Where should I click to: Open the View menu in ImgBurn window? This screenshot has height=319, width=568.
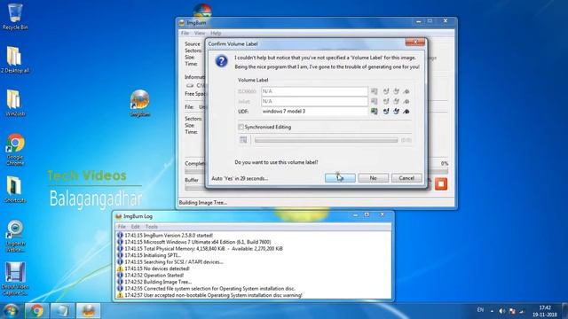pyautogui.click(x=199, y=33)
